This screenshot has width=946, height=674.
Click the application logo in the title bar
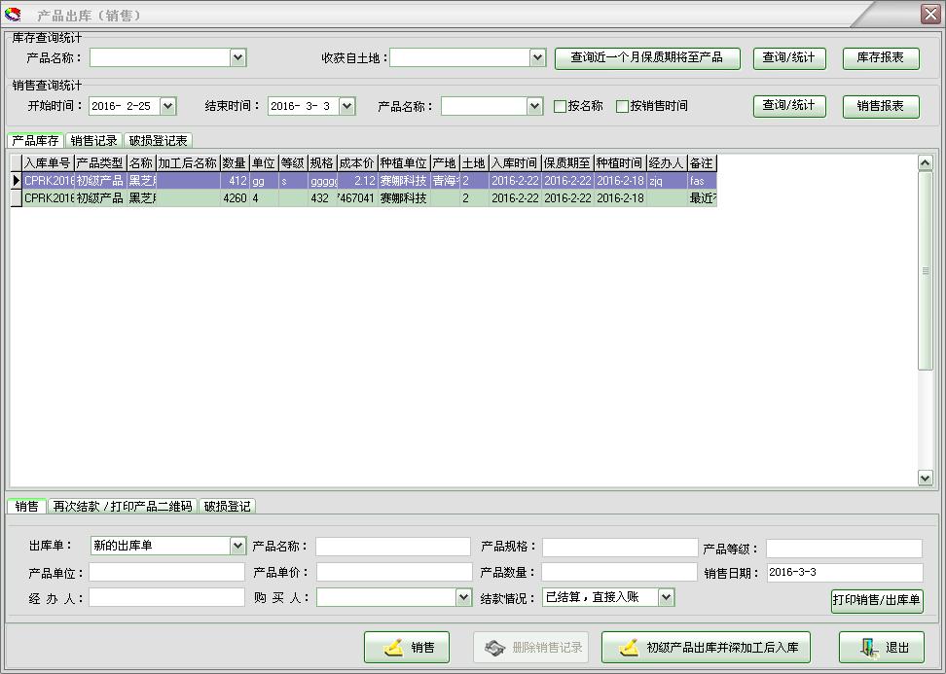15,14
